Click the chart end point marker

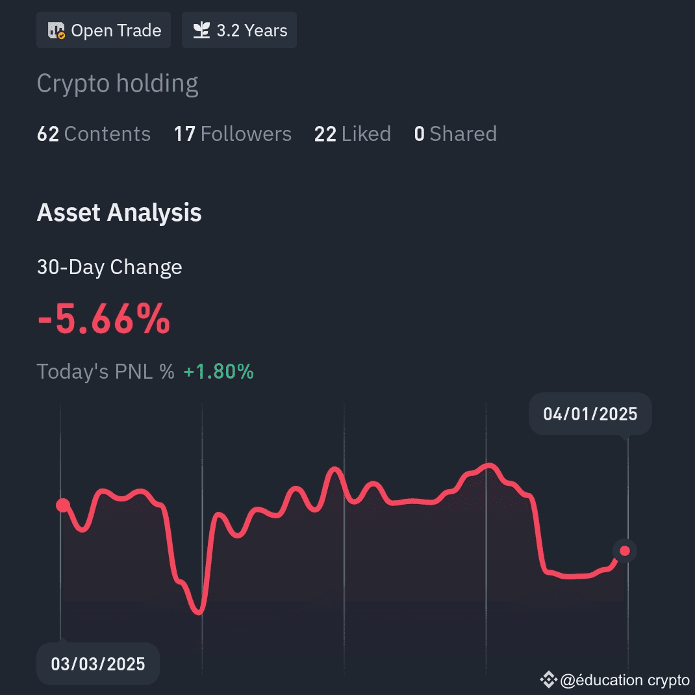(624, 551)
